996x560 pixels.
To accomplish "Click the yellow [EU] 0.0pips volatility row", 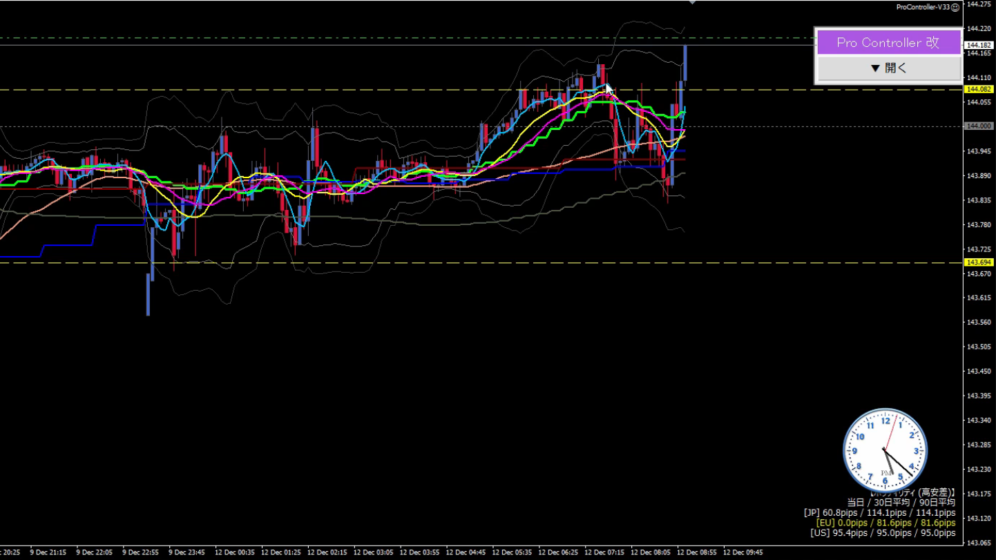I will tap(885, 523).
